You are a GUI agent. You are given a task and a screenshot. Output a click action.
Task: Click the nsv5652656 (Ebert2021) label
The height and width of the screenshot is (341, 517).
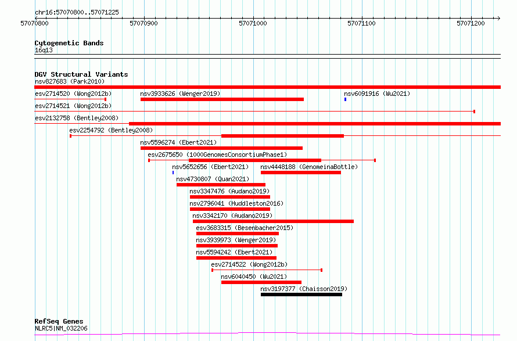[210, 167]
